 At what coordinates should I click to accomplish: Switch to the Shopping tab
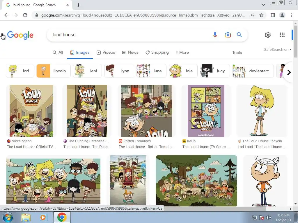[157, 53]
